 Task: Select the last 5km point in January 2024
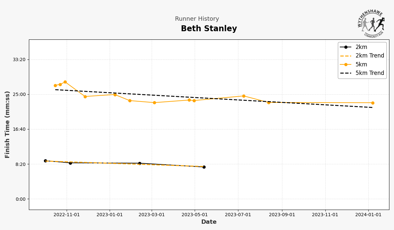tap(373, 103)
